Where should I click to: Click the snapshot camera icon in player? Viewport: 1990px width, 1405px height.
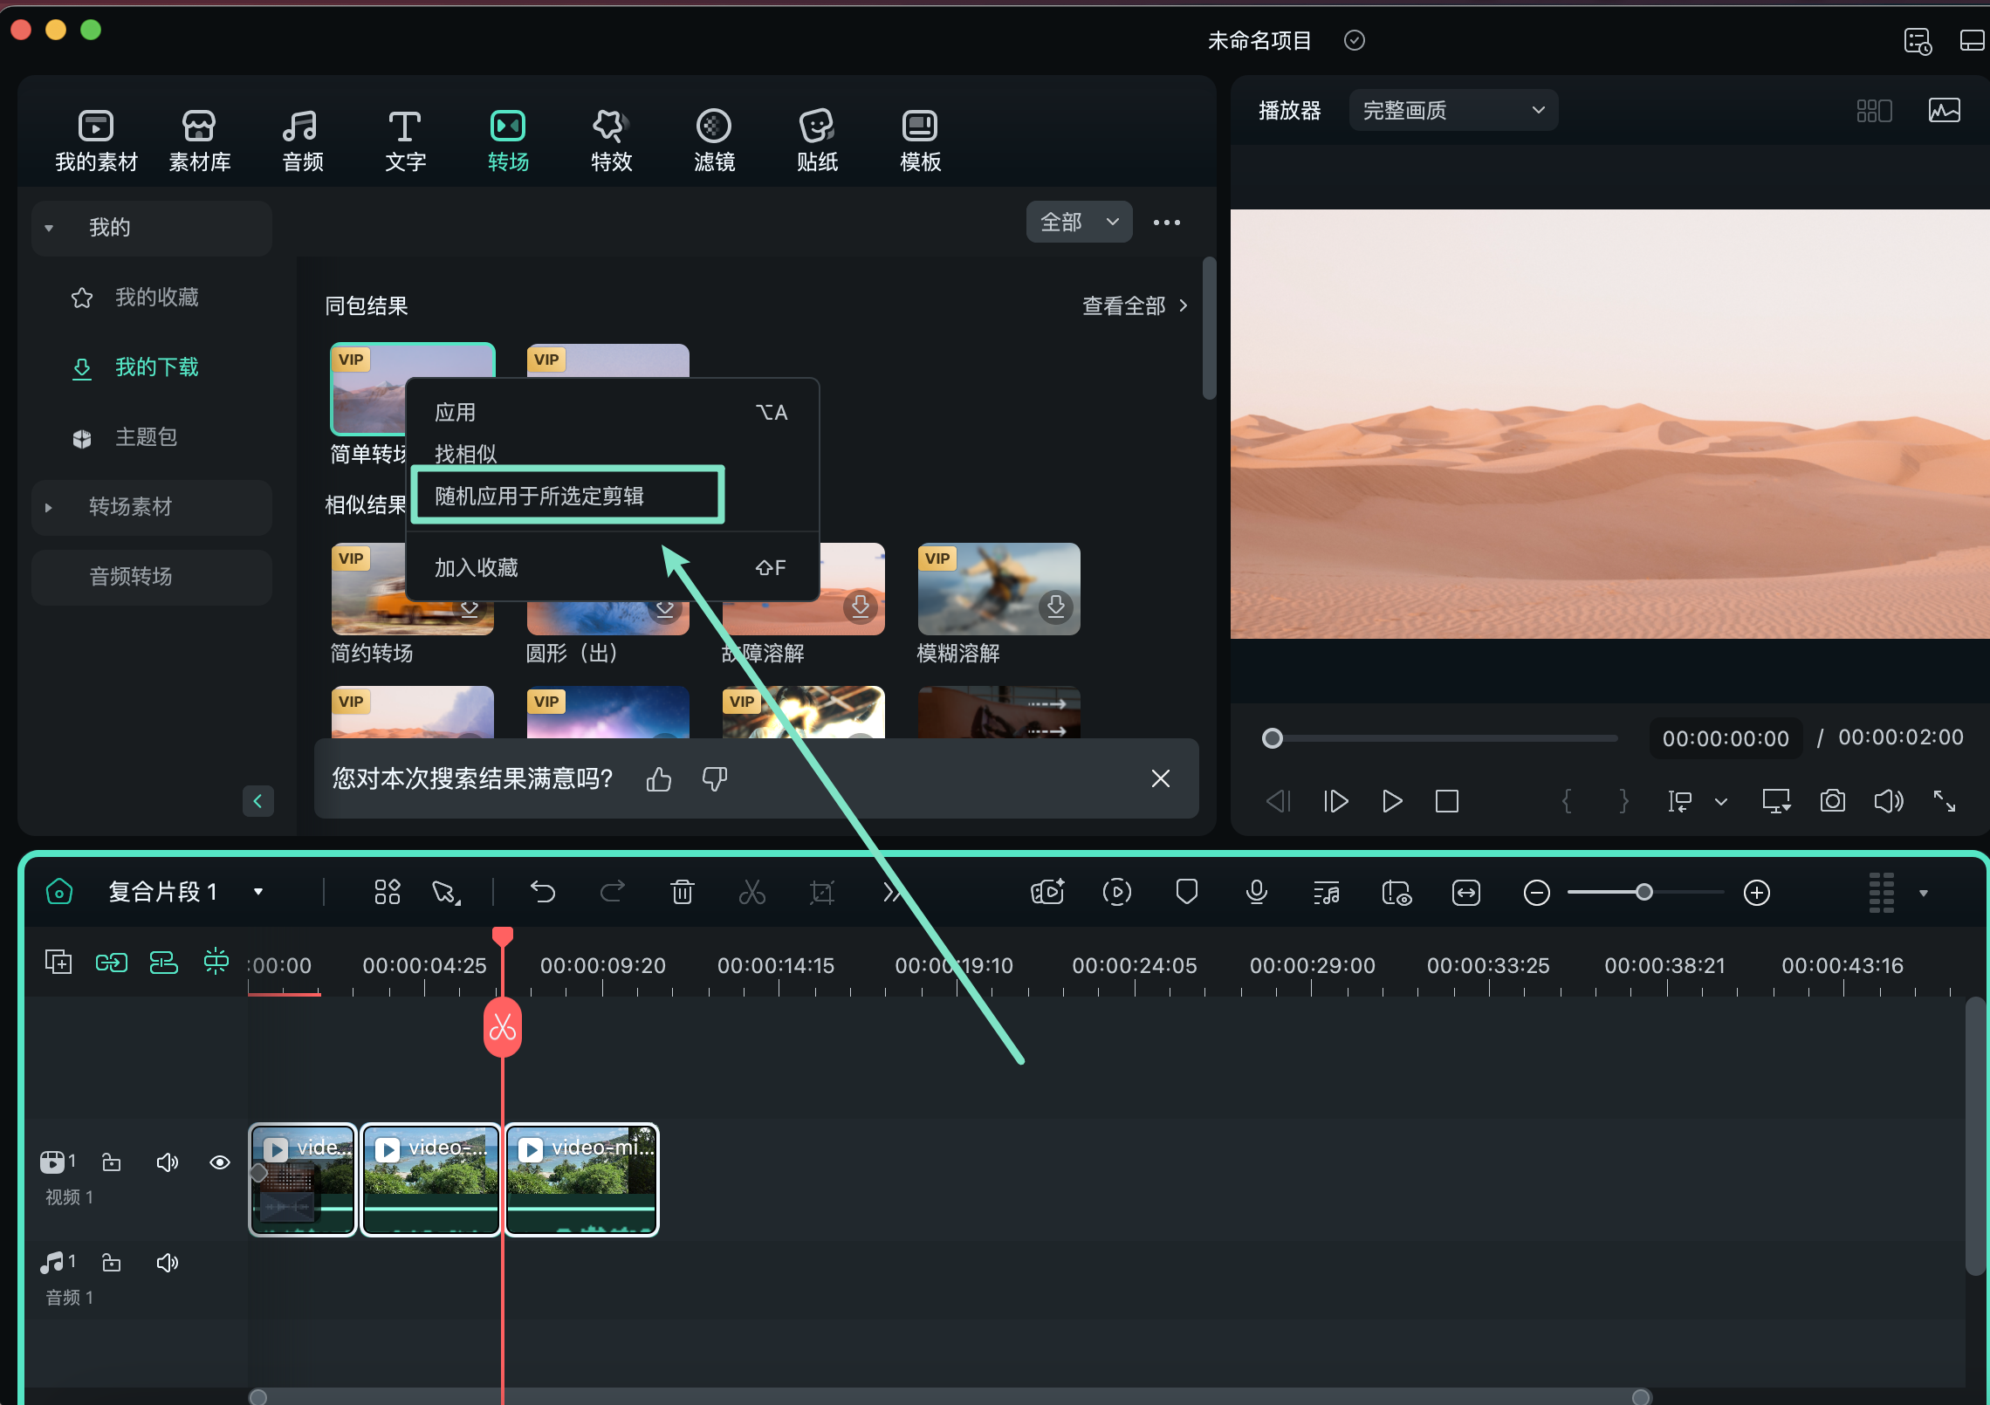[x=1832, y=801]
